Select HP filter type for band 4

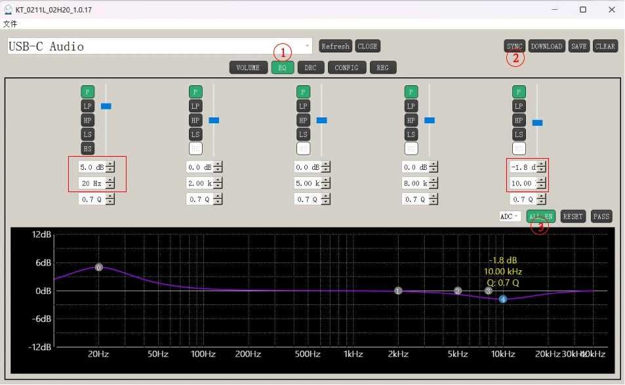click(411, 121)
